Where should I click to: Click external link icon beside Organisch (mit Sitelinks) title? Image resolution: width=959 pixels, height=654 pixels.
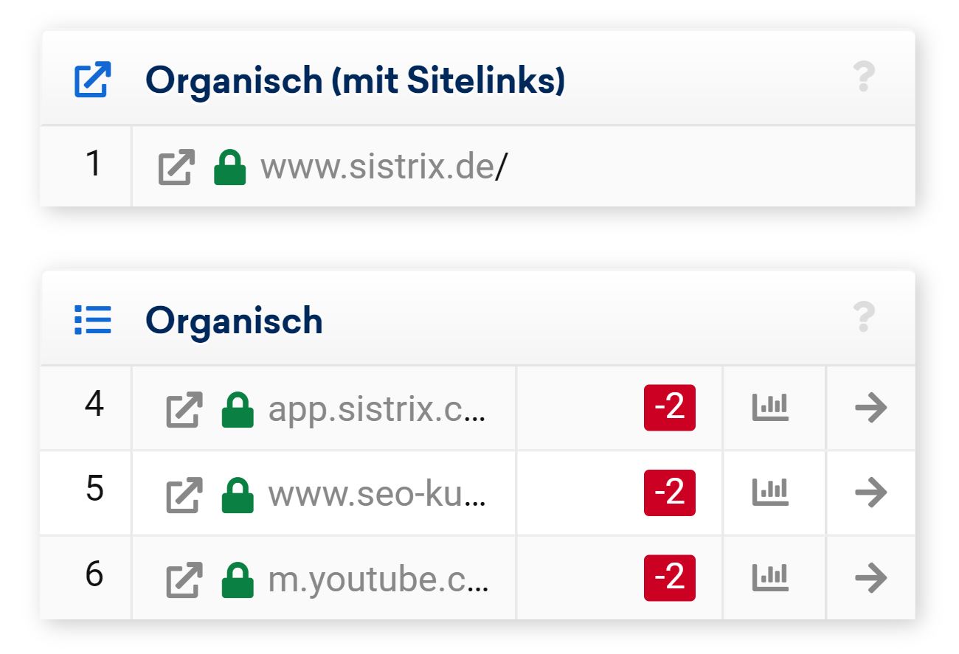coord(92,80)
